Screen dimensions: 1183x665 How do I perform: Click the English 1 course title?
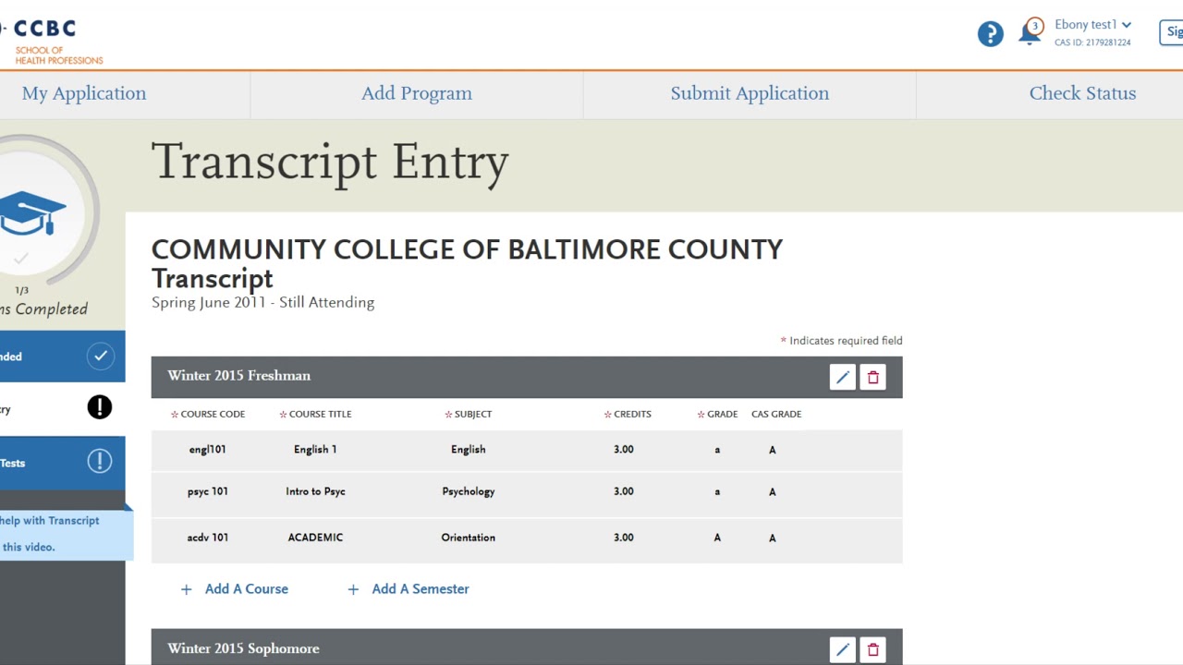pyautogui.click(x=315, y=450)
